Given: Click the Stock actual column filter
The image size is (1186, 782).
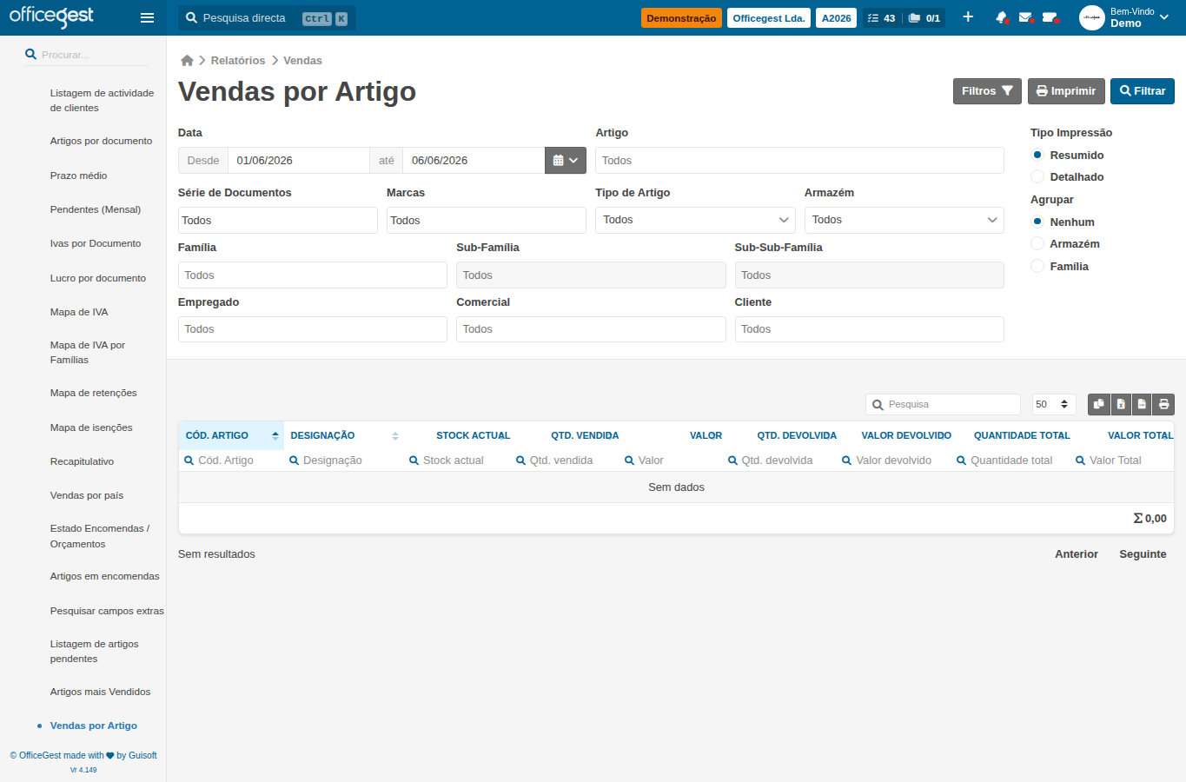Looking at the screenshot, I should [454, 461].
